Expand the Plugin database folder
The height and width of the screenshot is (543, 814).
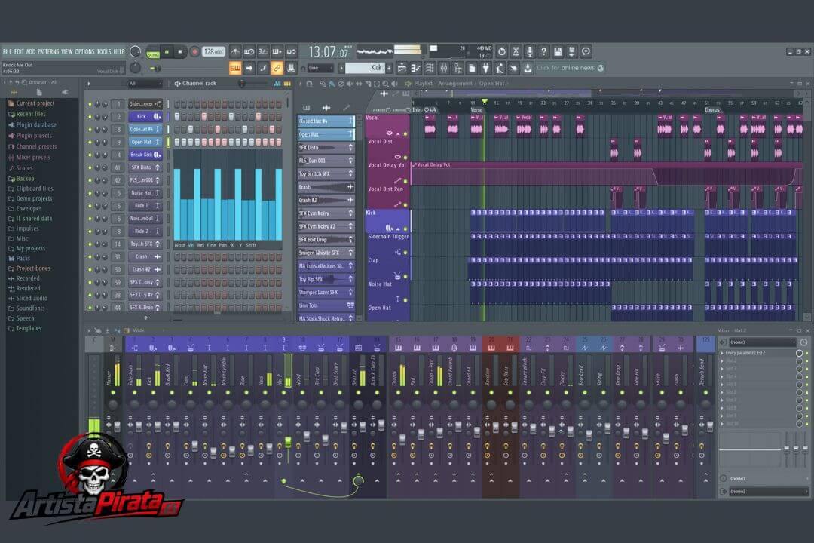tap(32, 124)
